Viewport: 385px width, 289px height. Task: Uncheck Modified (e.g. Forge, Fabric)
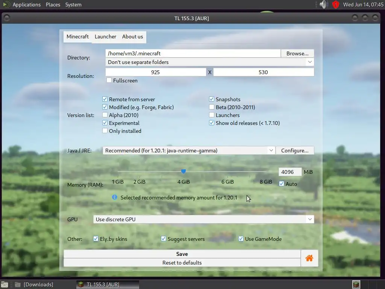(x=105, y=107)
